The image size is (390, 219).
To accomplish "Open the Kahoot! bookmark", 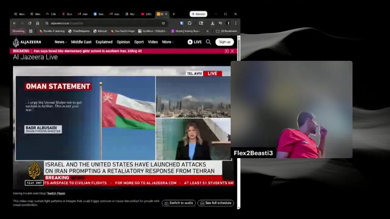I will (100, 31).
